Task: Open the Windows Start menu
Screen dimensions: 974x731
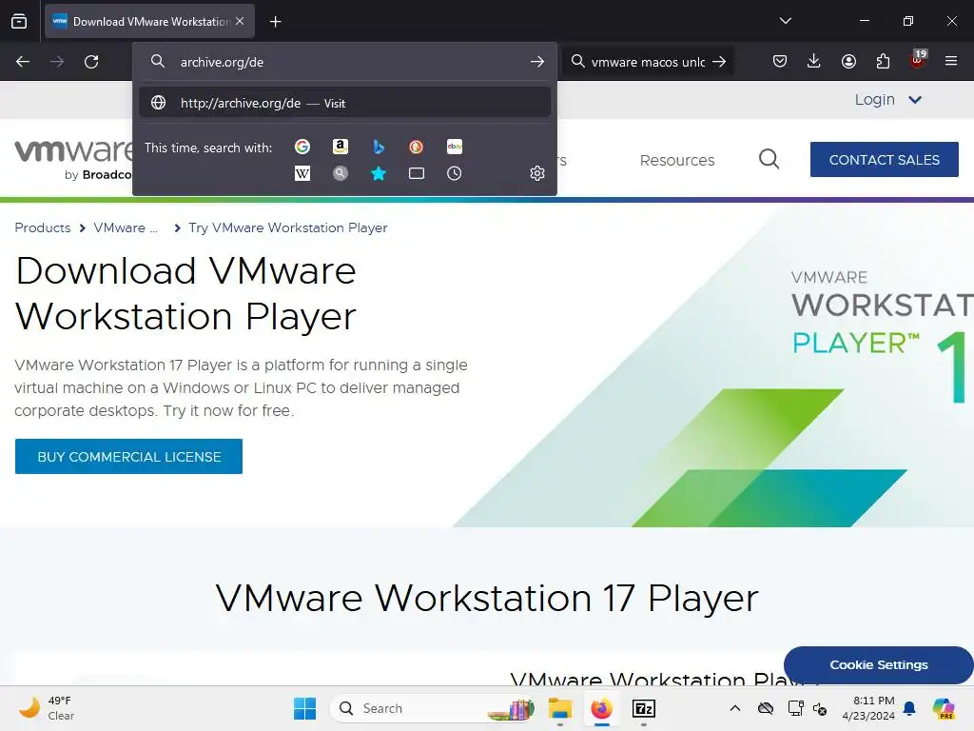Action: click(x=304, y=708)
